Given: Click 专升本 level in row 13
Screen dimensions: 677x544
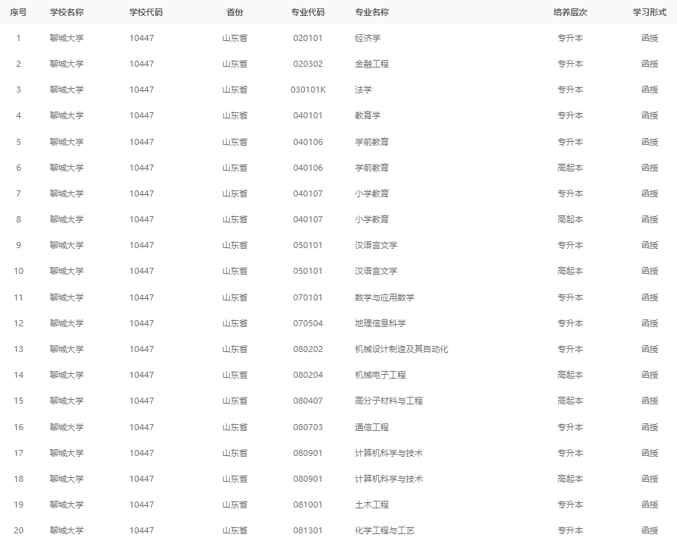Looking at the screenshot, I should (x=570, y=349).
